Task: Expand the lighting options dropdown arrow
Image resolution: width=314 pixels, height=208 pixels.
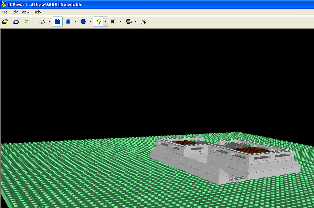Action: (105, 22)
